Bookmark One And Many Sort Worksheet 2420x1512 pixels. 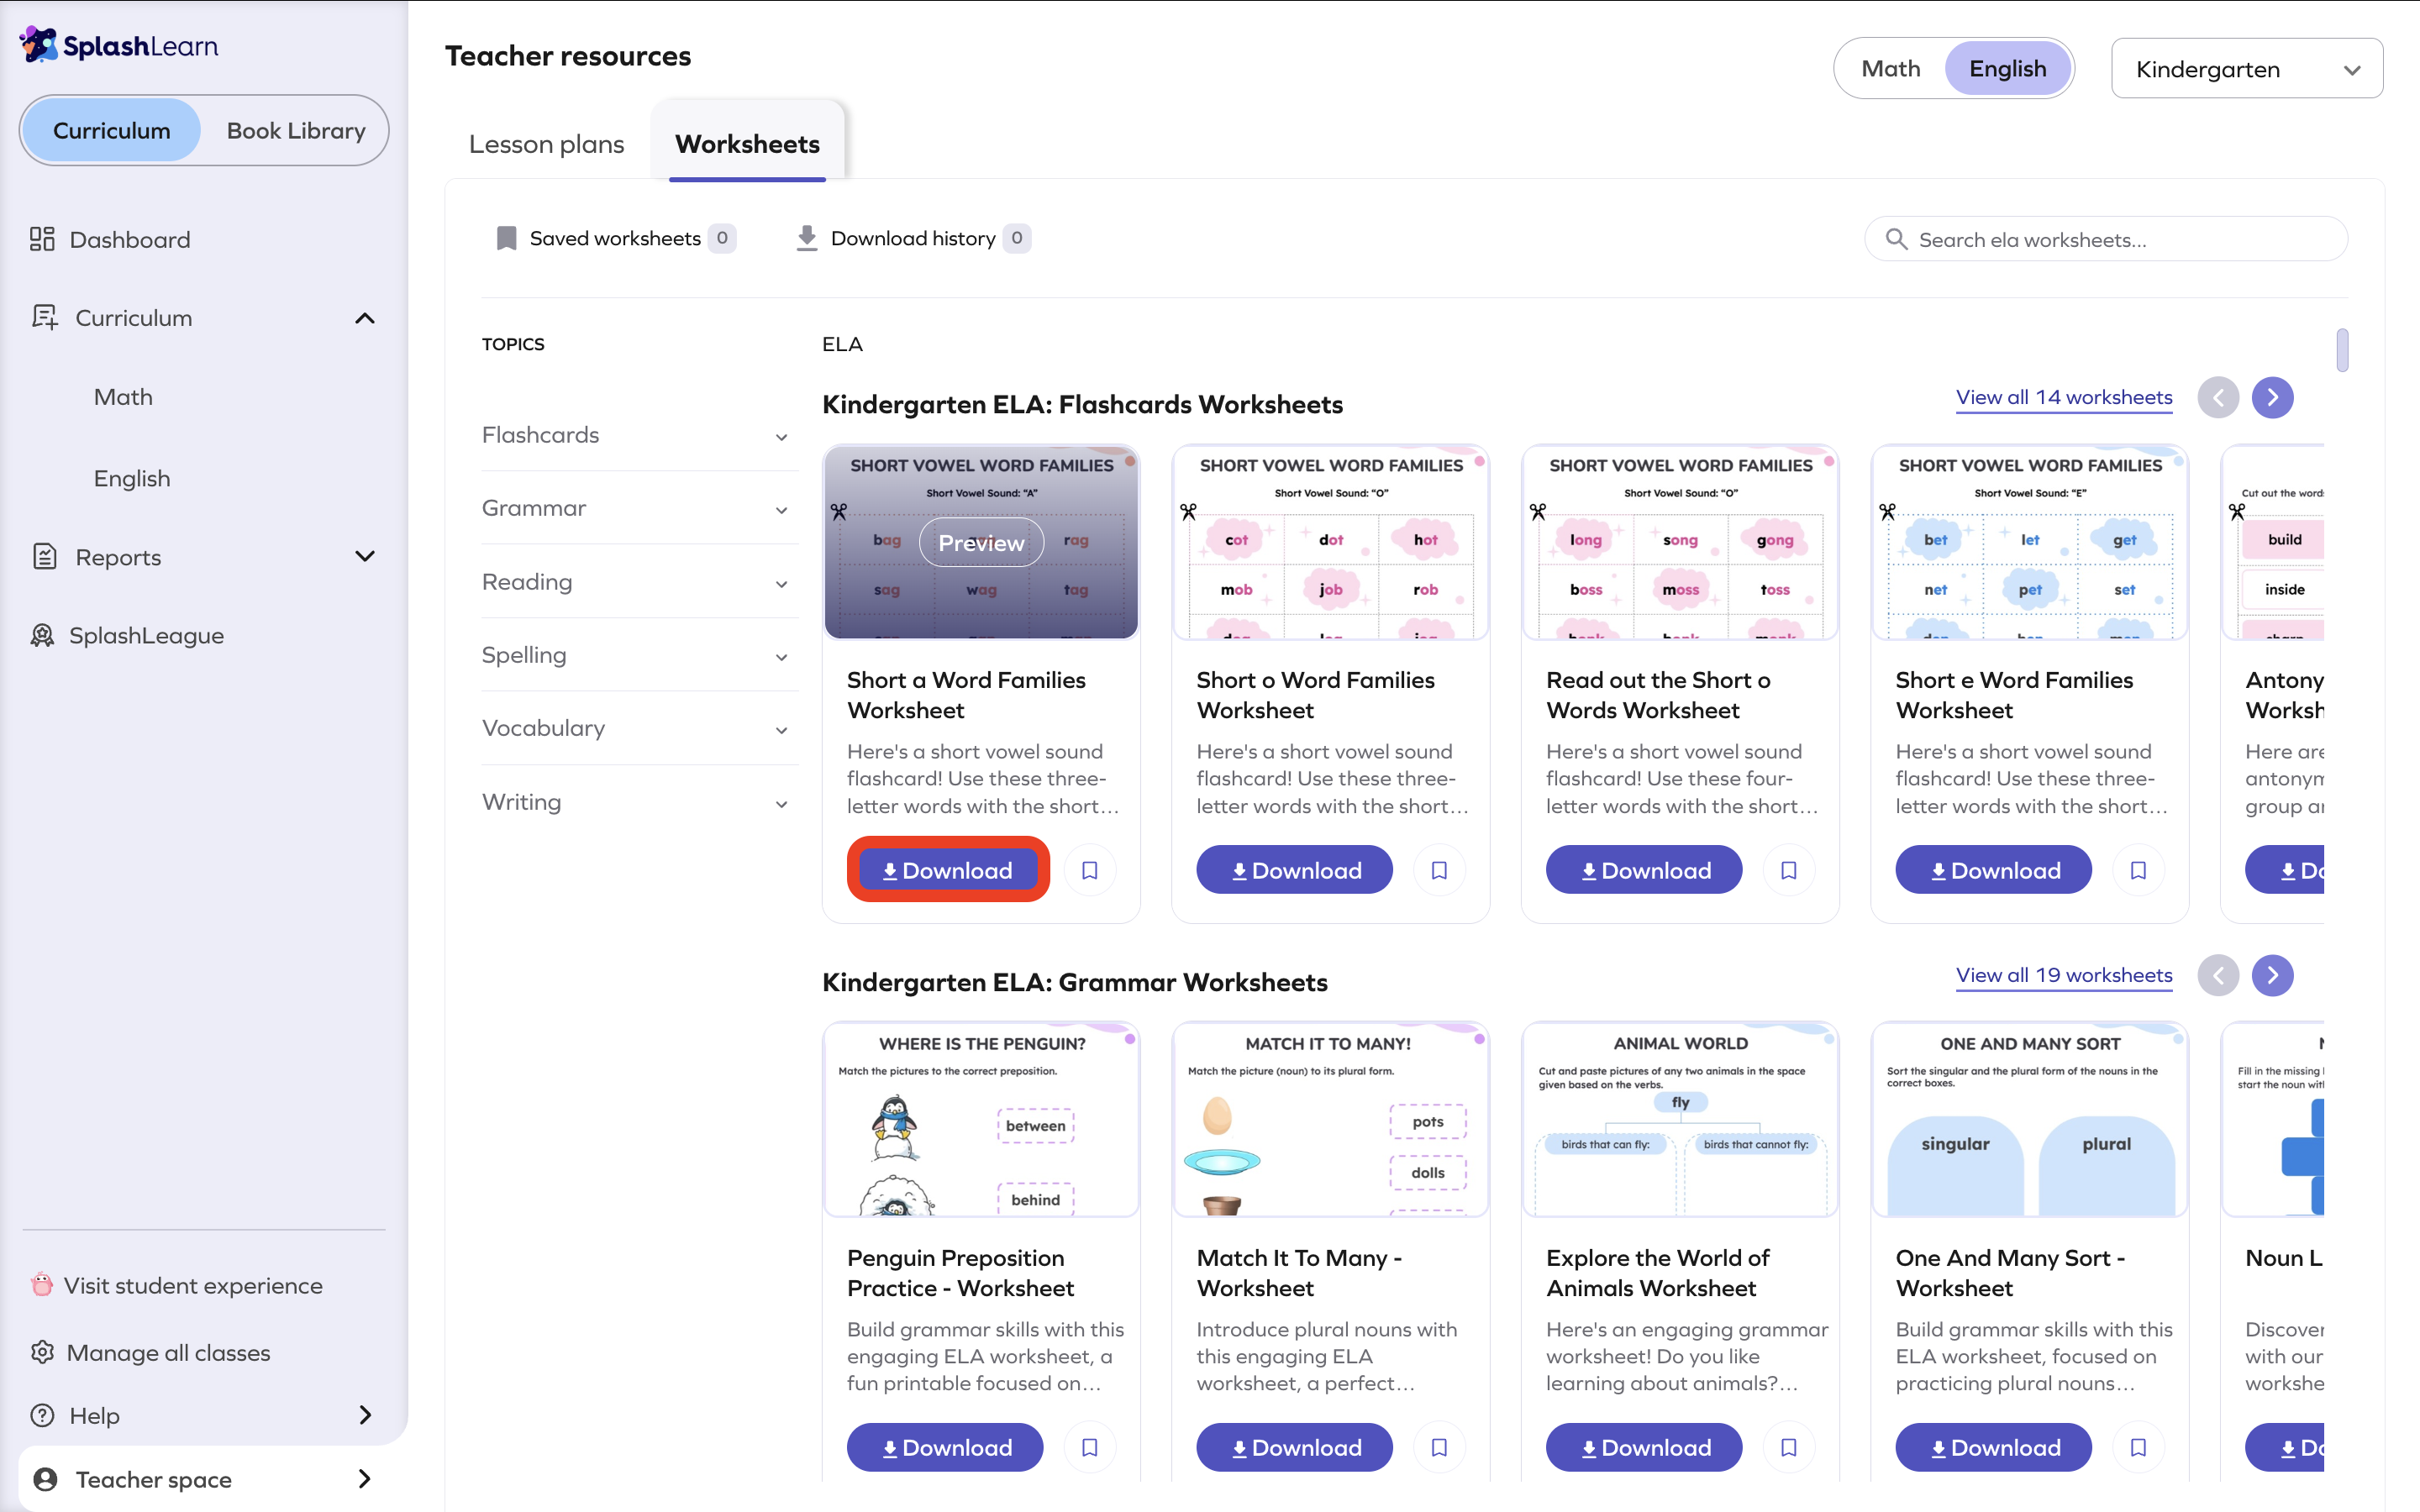pyautogui.click(x=2138, y=1447)
